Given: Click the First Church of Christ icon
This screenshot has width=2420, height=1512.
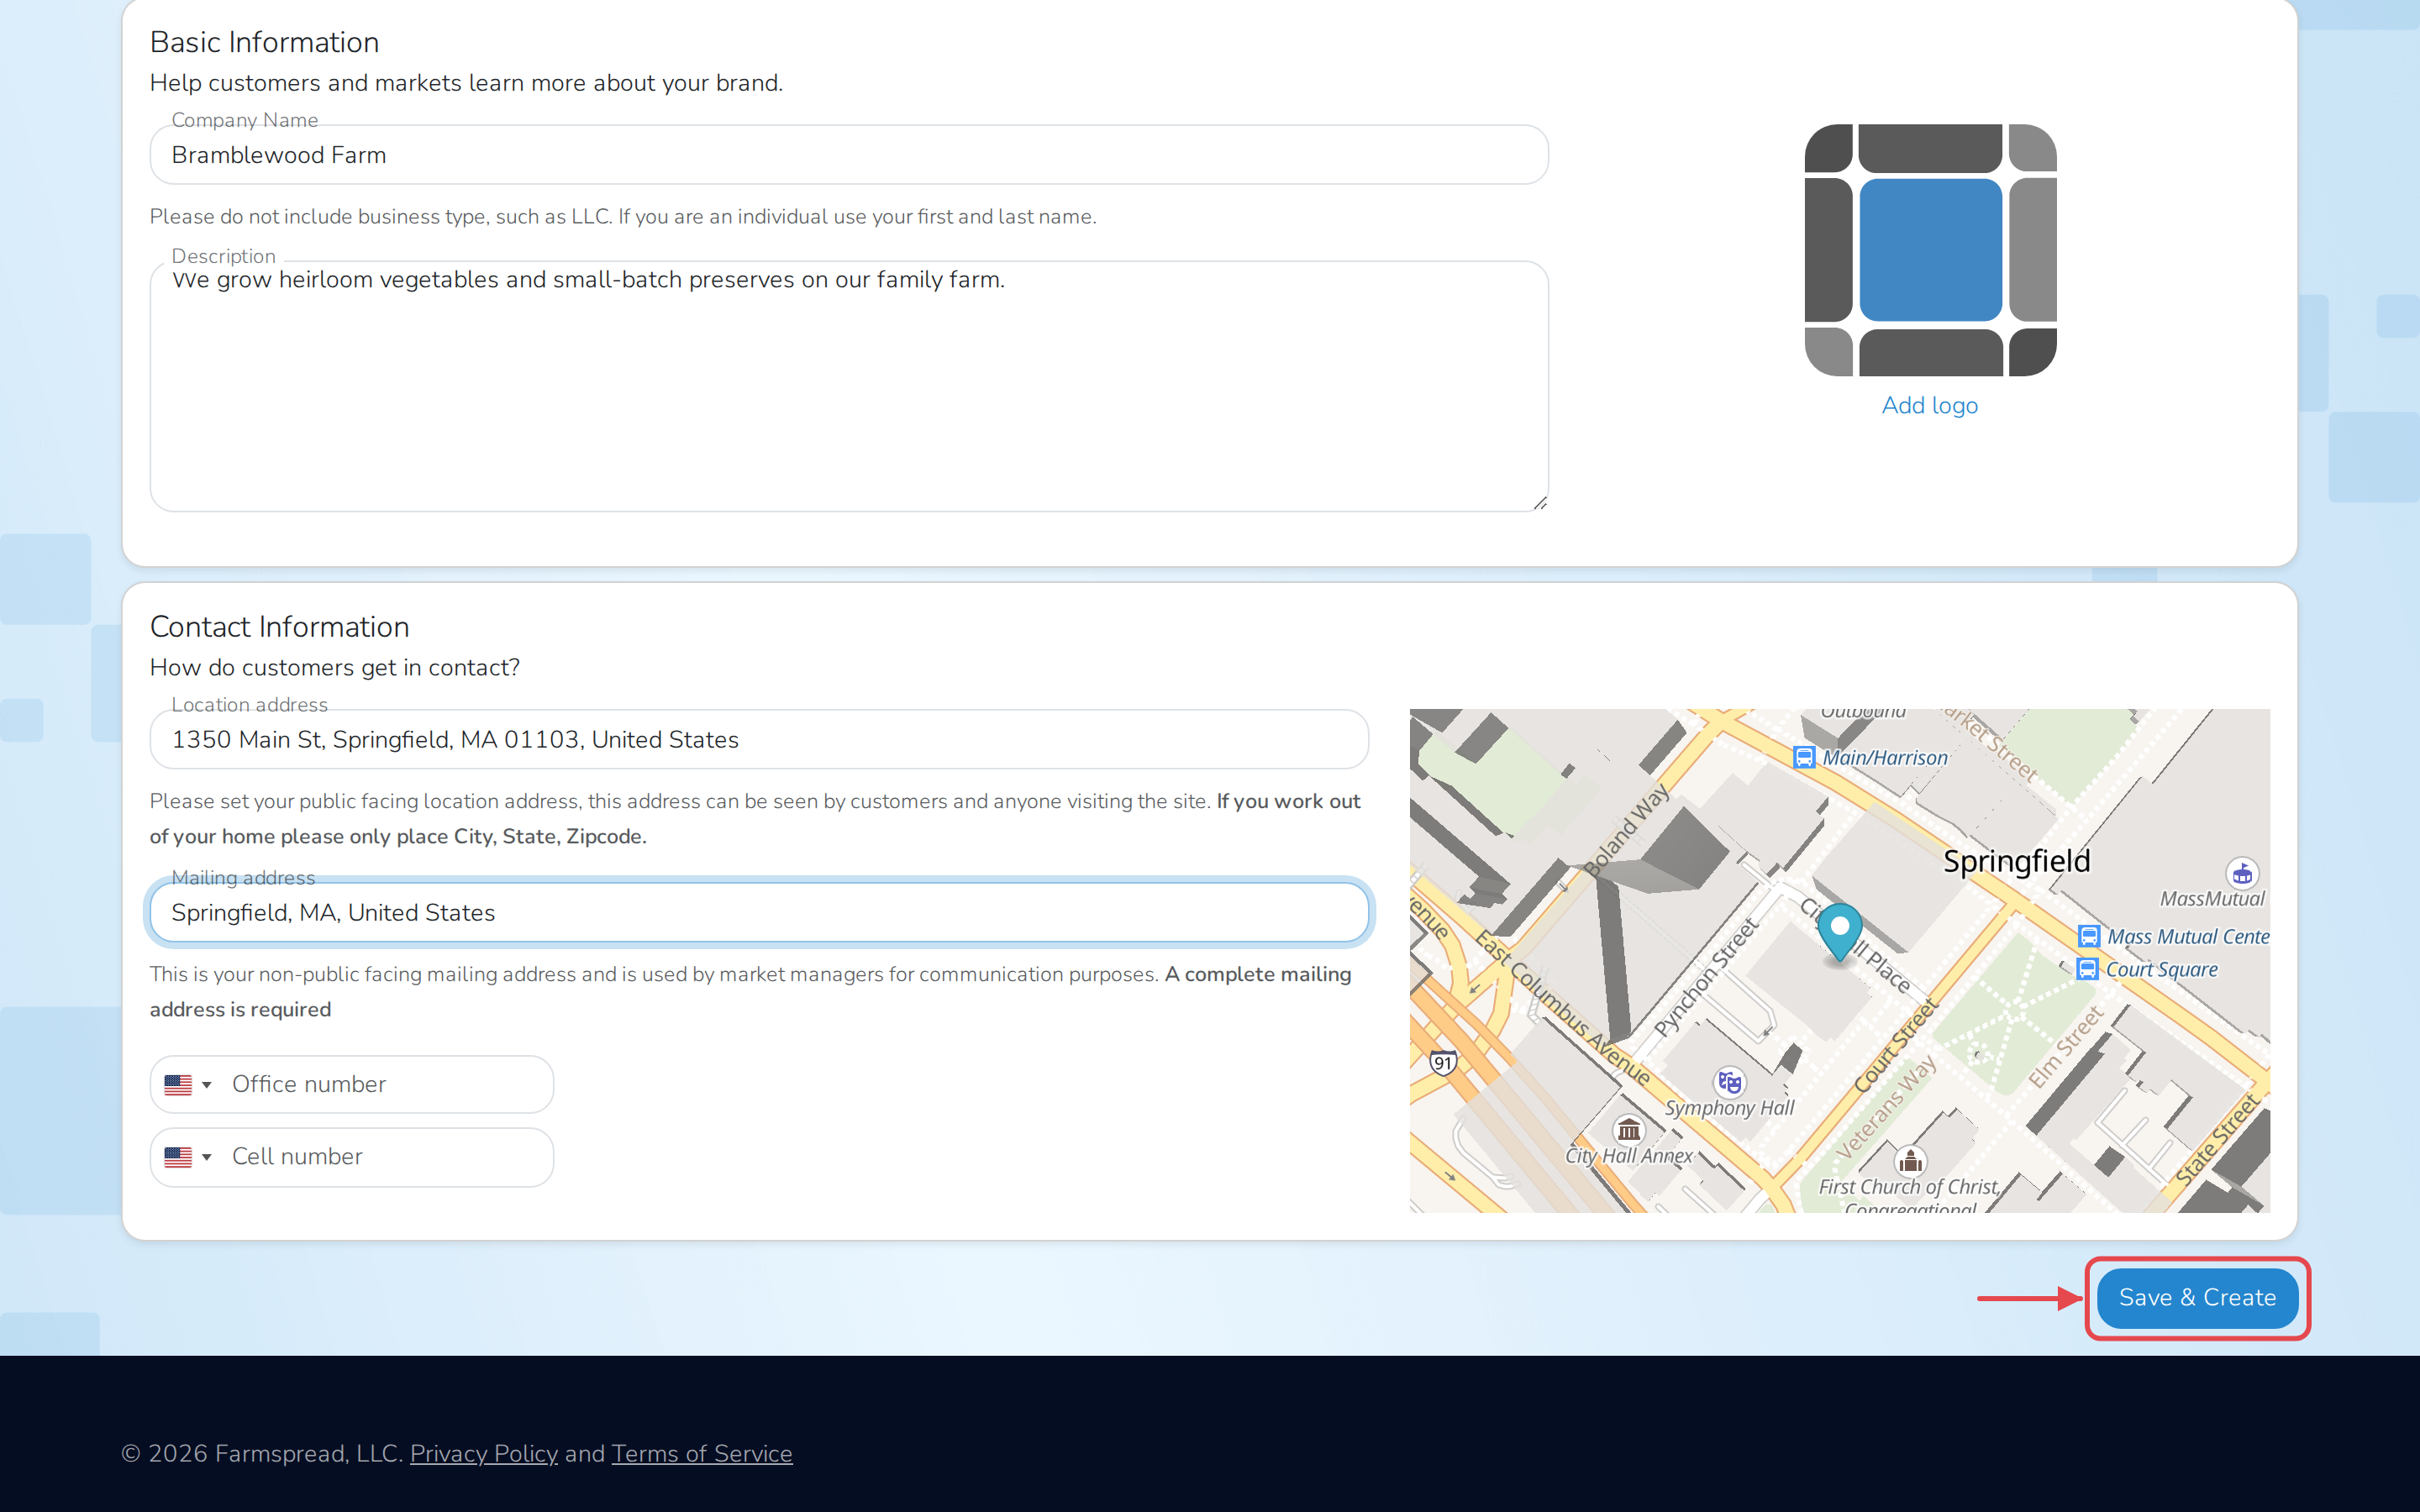Looking at the screenshot, I should click(1911, 1161).
